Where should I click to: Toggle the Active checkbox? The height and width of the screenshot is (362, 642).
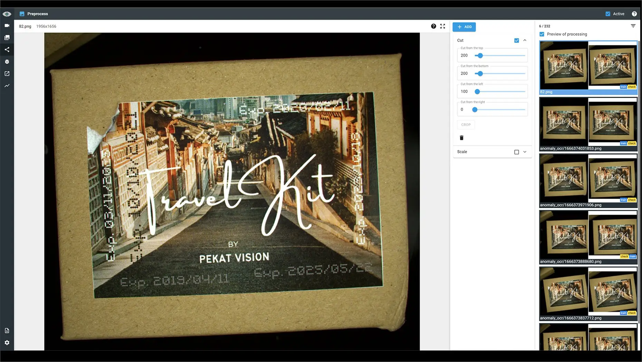(608, 14)
